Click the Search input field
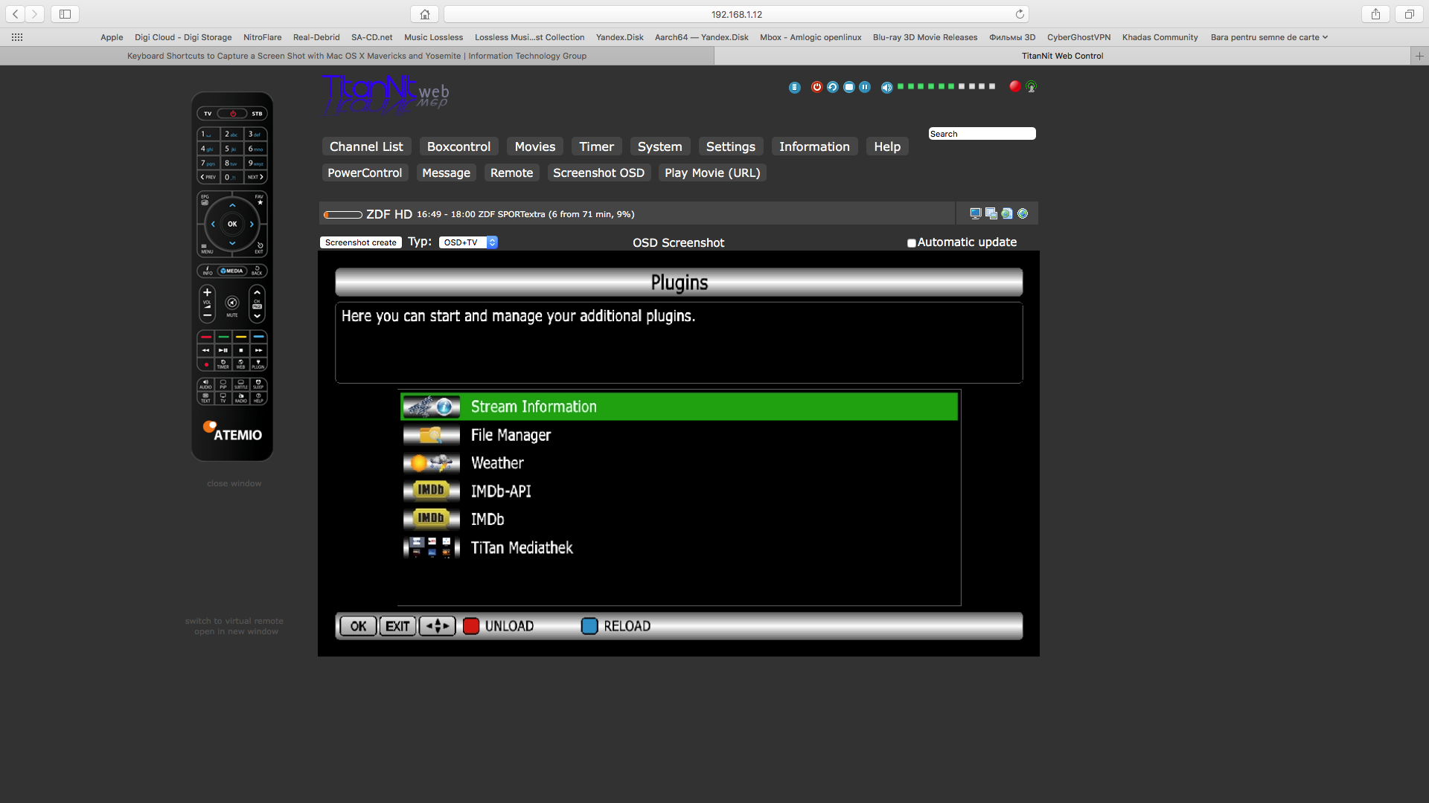 982,134
